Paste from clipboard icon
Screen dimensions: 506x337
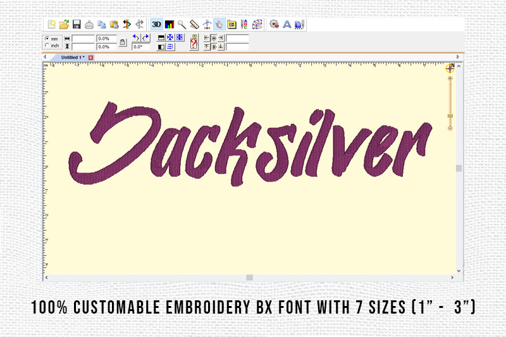pos(114,25)
